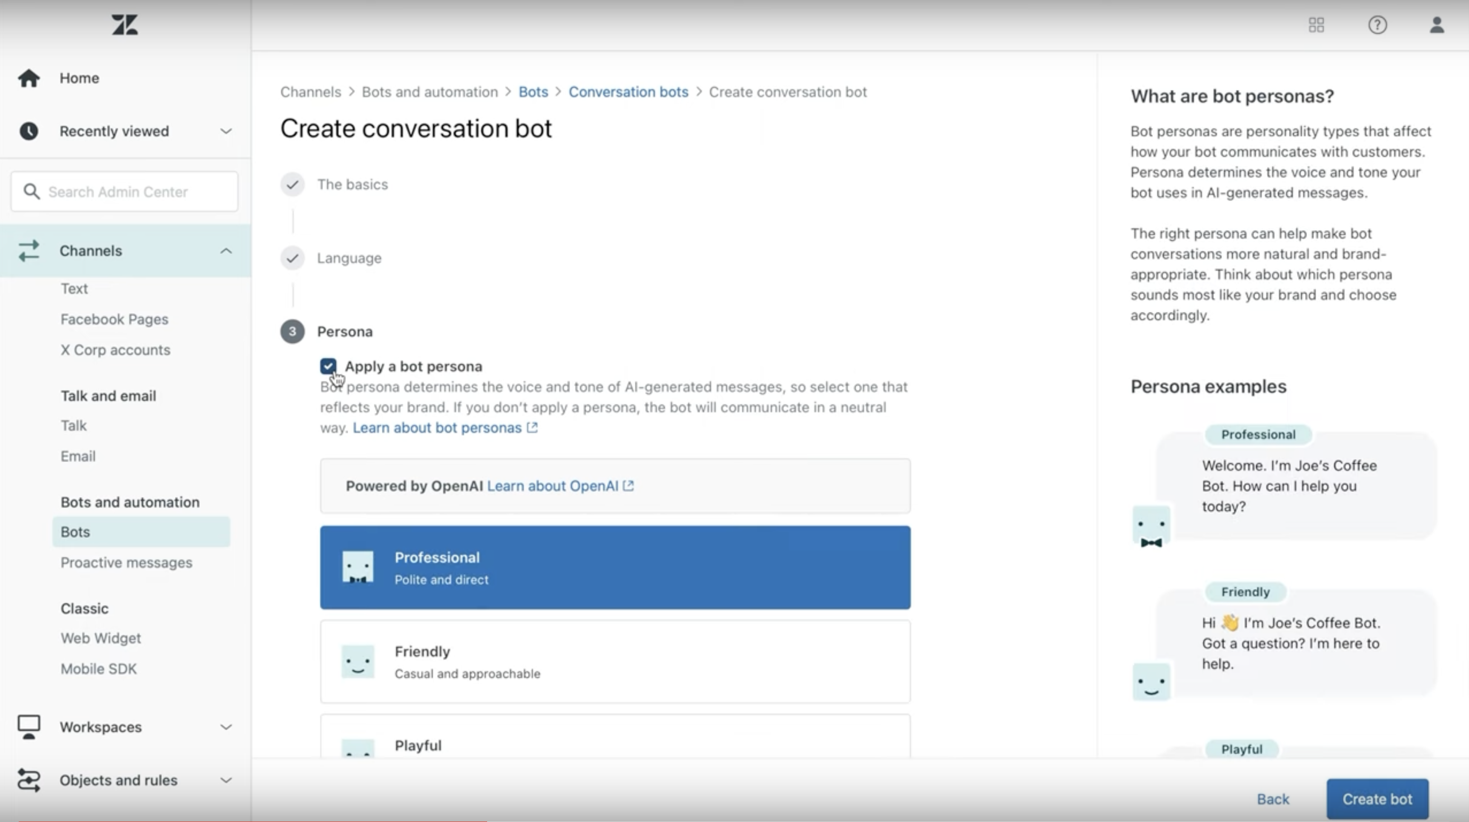Click the Workspaces monitor icon
The image size is (1469, 822).
pyautogui.click(x=29, y=727)
